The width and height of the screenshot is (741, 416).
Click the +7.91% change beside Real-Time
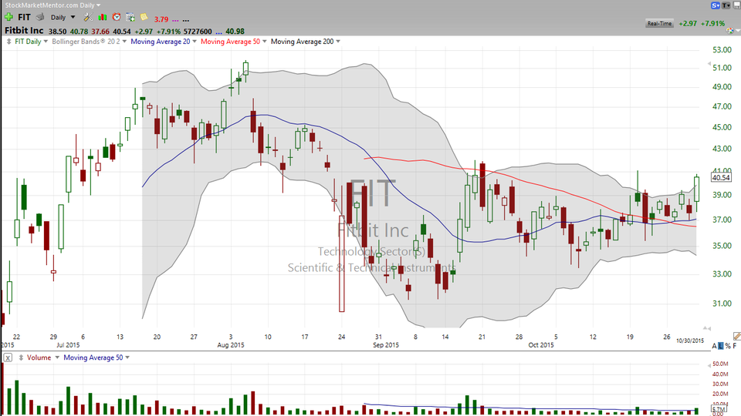point(712,23)
